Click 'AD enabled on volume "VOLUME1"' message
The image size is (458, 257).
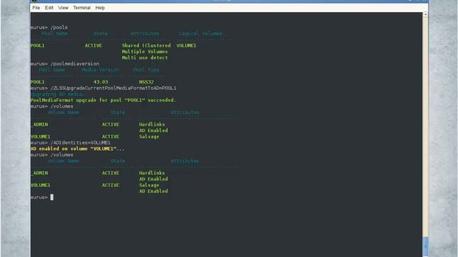[77, 148]
